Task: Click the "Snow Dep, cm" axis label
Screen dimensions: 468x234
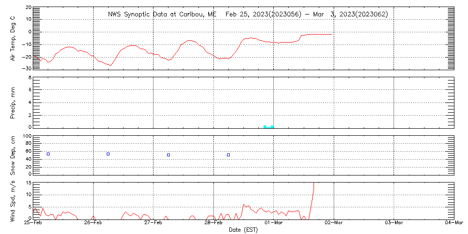Action: click(x=13, y=155)
